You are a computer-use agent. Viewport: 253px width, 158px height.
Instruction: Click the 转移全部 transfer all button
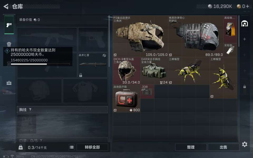click(92, 147)
